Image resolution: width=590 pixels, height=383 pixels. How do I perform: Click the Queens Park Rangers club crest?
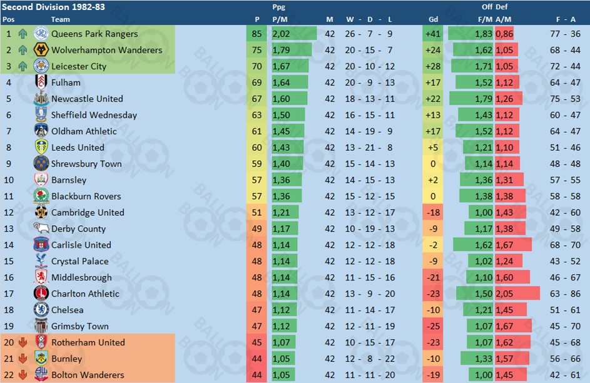click(x=41, y=34)
